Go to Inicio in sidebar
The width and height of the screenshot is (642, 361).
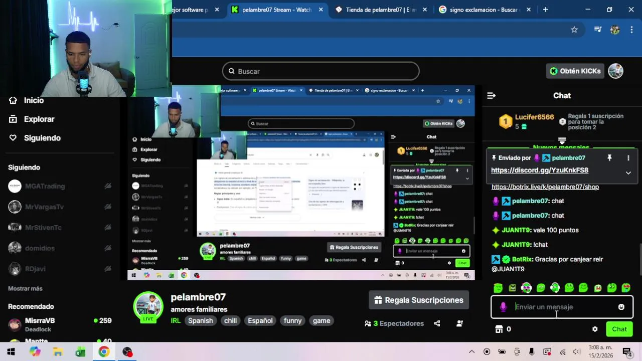(x=34, y=100)
